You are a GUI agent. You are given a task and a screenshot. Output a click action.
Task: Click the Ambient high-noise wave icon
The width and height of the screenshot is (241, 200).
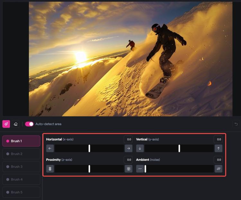219,169
